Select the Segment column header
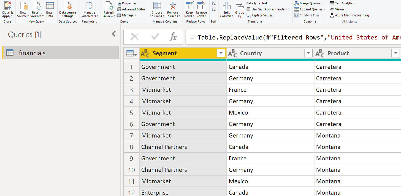 183,53
